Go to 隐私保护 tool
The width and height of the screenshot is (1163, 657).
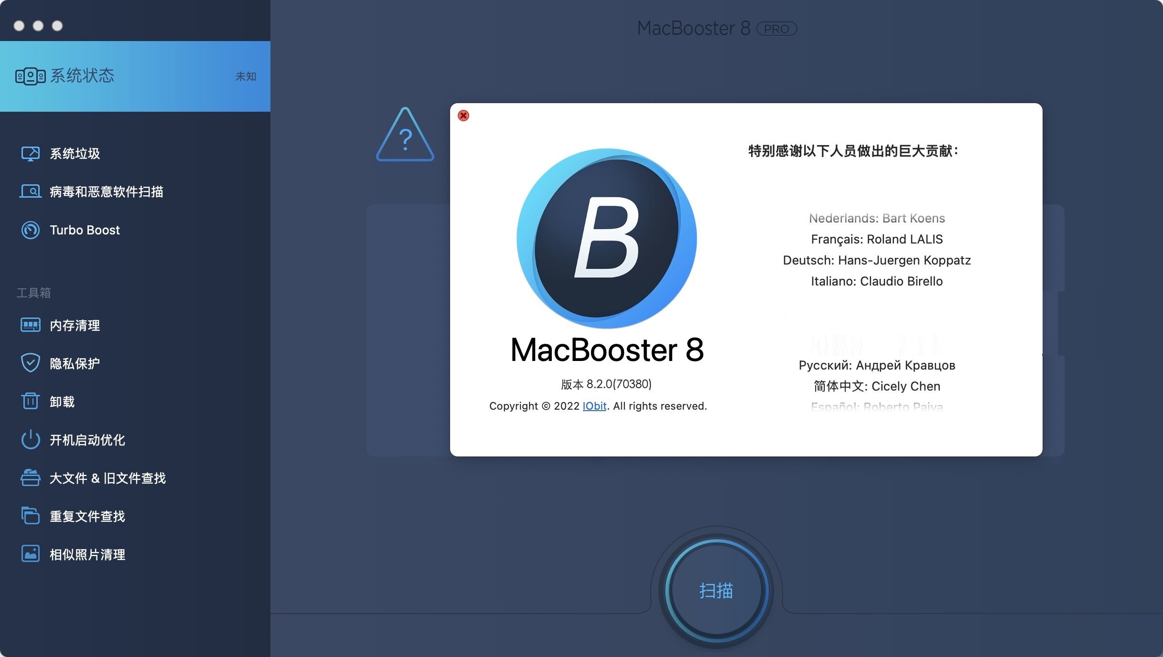(75, 363)
